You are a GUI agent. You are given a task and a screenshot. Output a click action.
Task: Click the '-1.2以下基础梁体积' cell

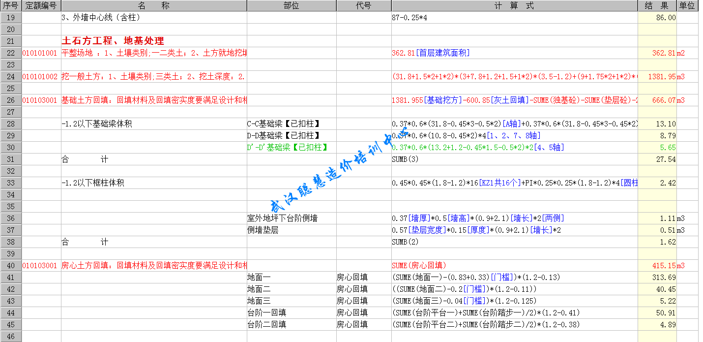tap(154, 124)
